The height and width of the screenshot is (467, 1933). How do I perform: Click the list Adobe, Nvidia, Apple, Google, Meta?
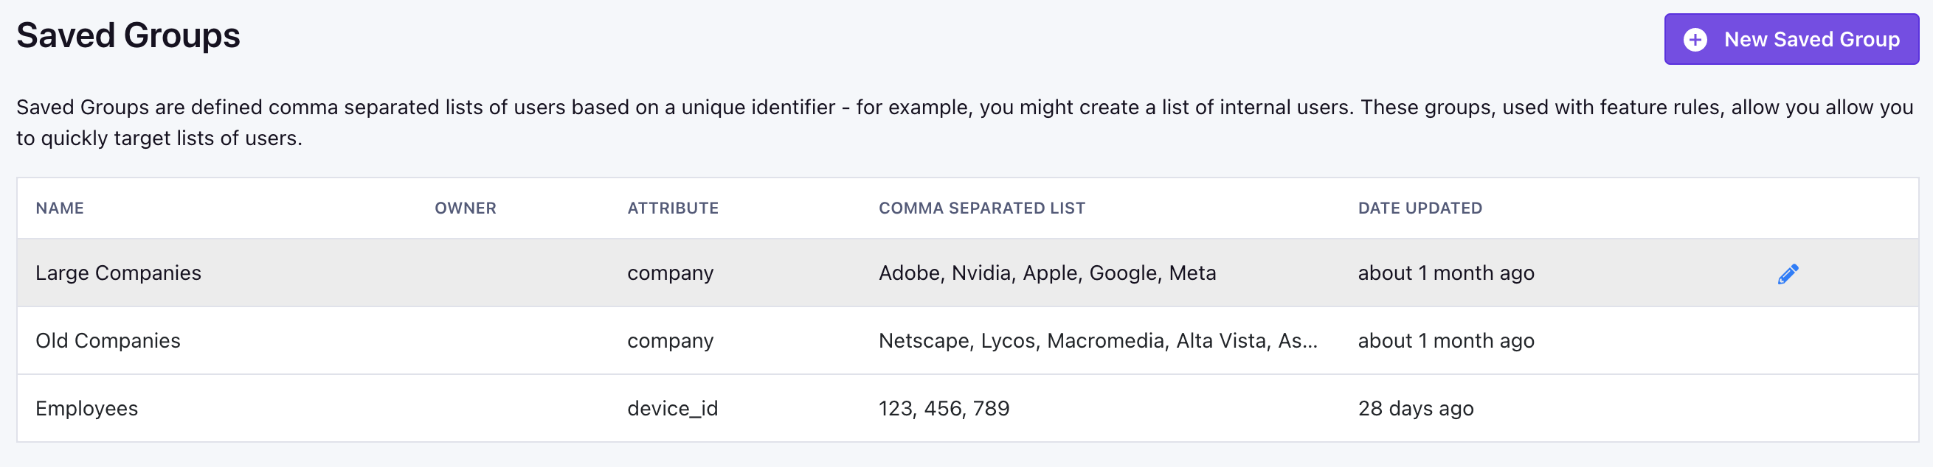click(x=1048, y=273)
